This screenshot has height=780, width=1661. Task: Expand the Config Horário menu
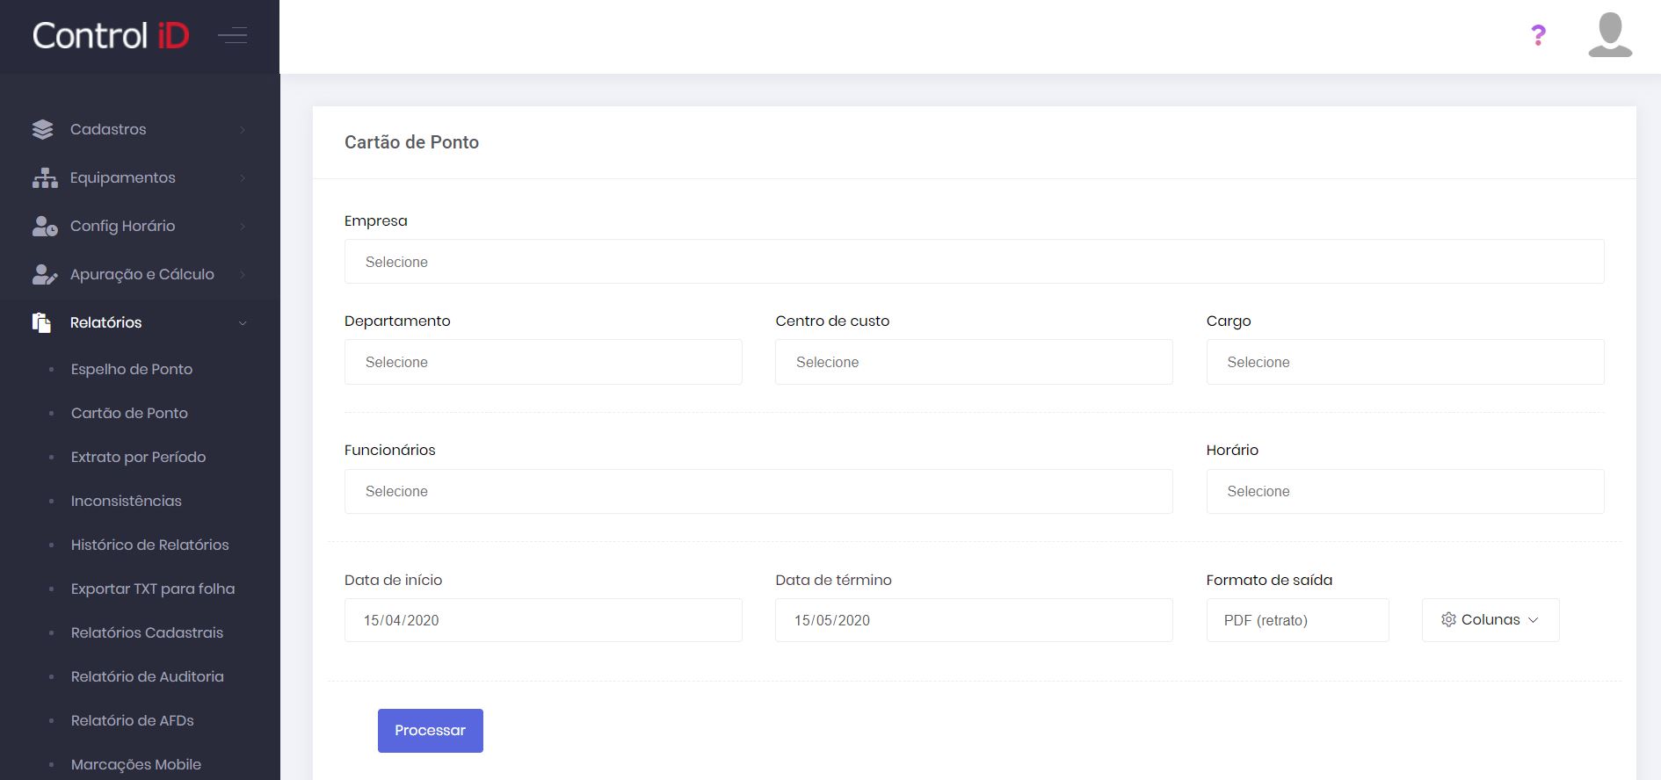point(140,226)
